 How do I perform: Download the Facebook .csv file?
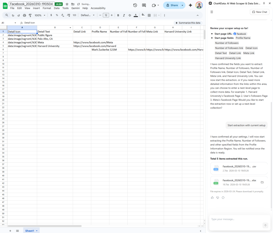(239, 168)
